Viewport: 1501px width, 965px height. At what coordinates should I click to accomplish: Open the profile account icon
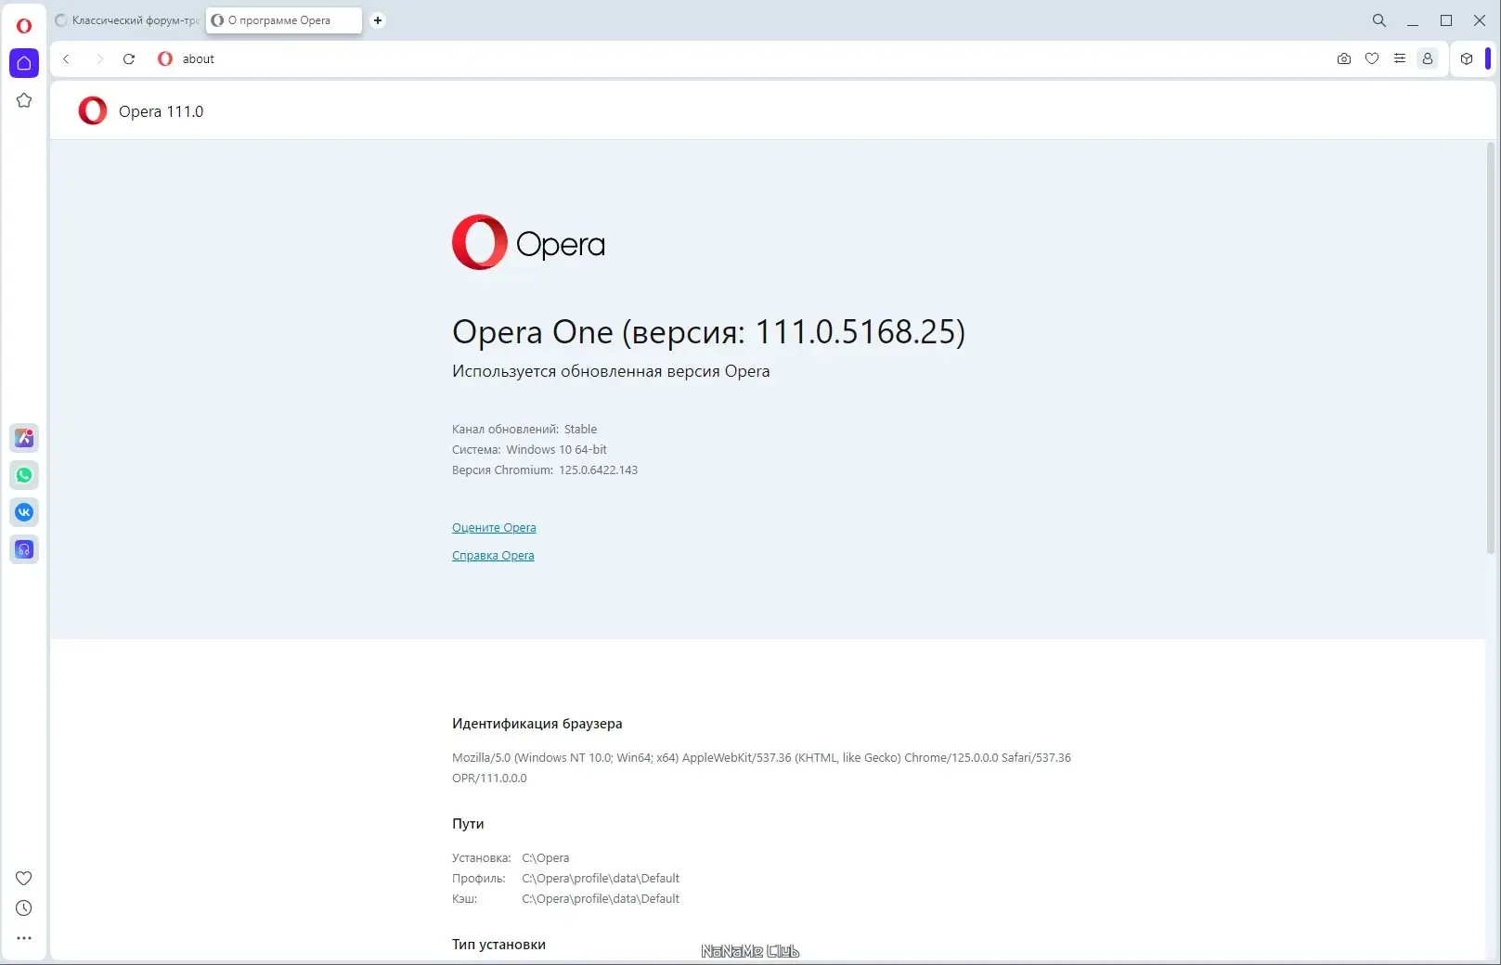pyautogui.click(x=1428, y=58)
